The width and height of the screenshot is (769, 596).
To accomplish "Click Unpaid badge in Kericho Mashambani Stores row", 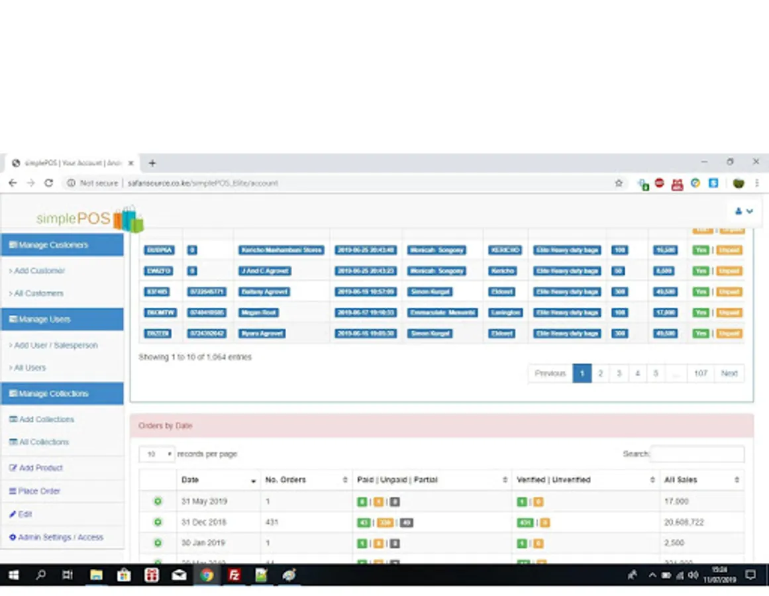I will click(x=729, y=250).
